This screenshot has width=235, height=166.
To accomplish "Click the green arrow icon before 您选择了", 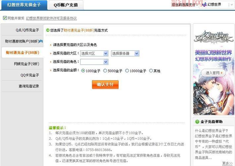I will coord(48,30).
